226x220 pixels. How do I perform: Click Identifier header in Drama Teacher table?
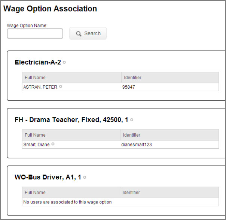tap(132, 135)
